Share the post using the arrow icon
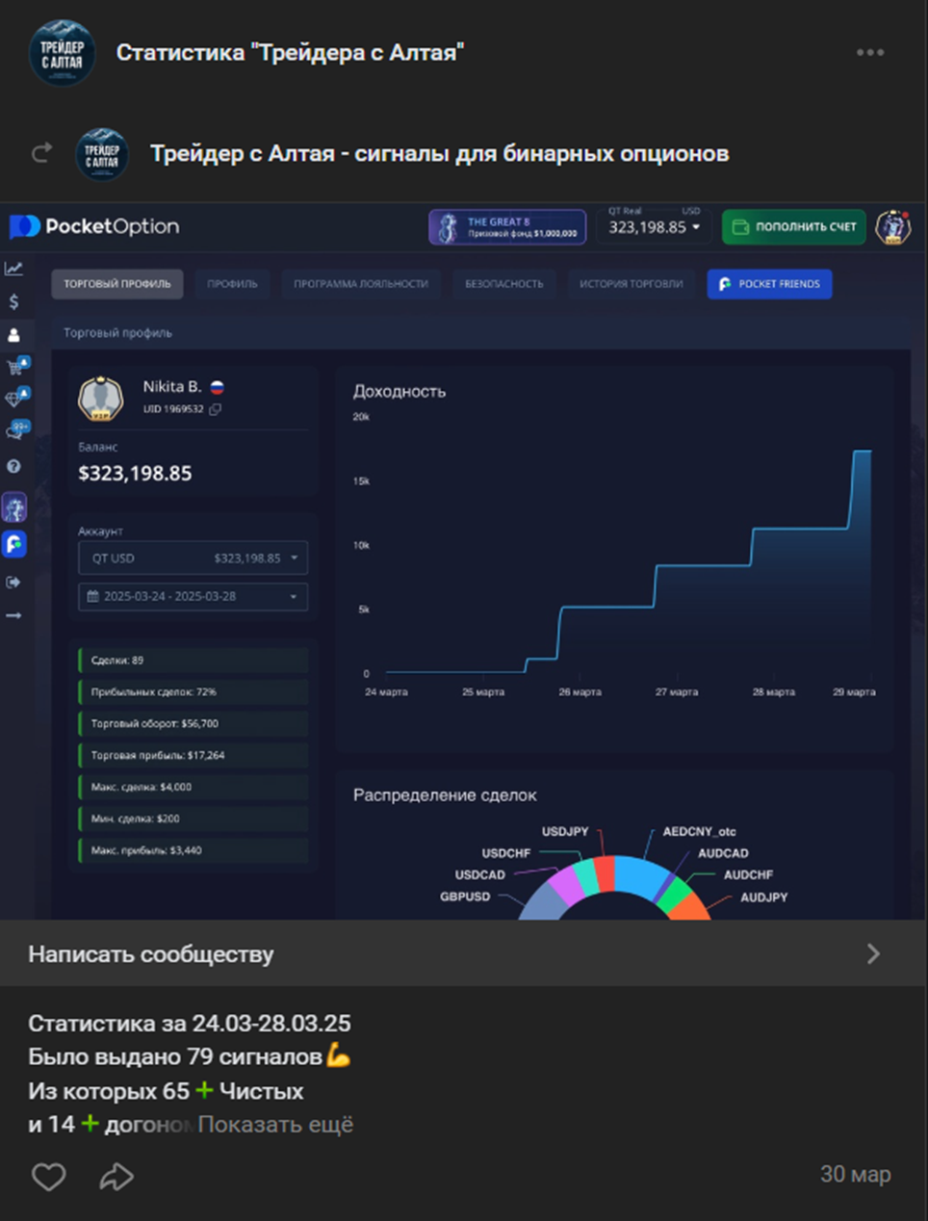The height and width of the screenshot is (1221, 928). (x=116, y=1176)
